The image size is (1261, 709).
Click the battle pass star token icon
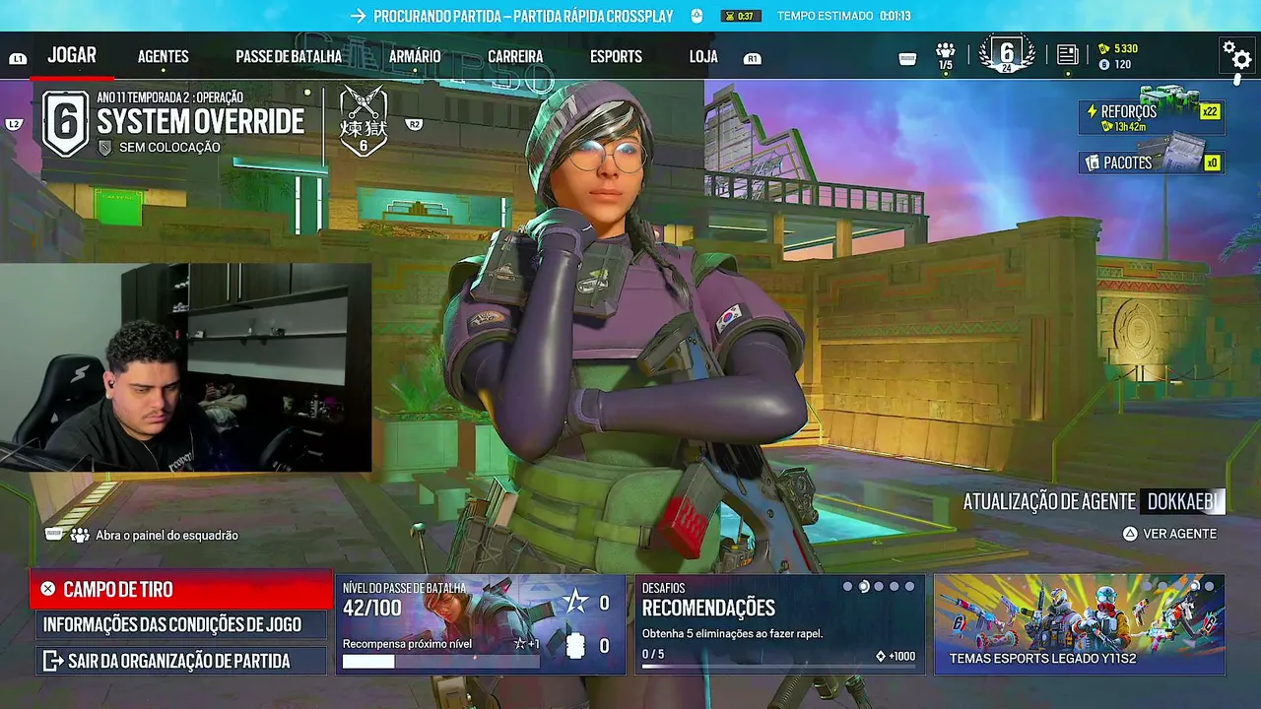click(x=574, y=603)
